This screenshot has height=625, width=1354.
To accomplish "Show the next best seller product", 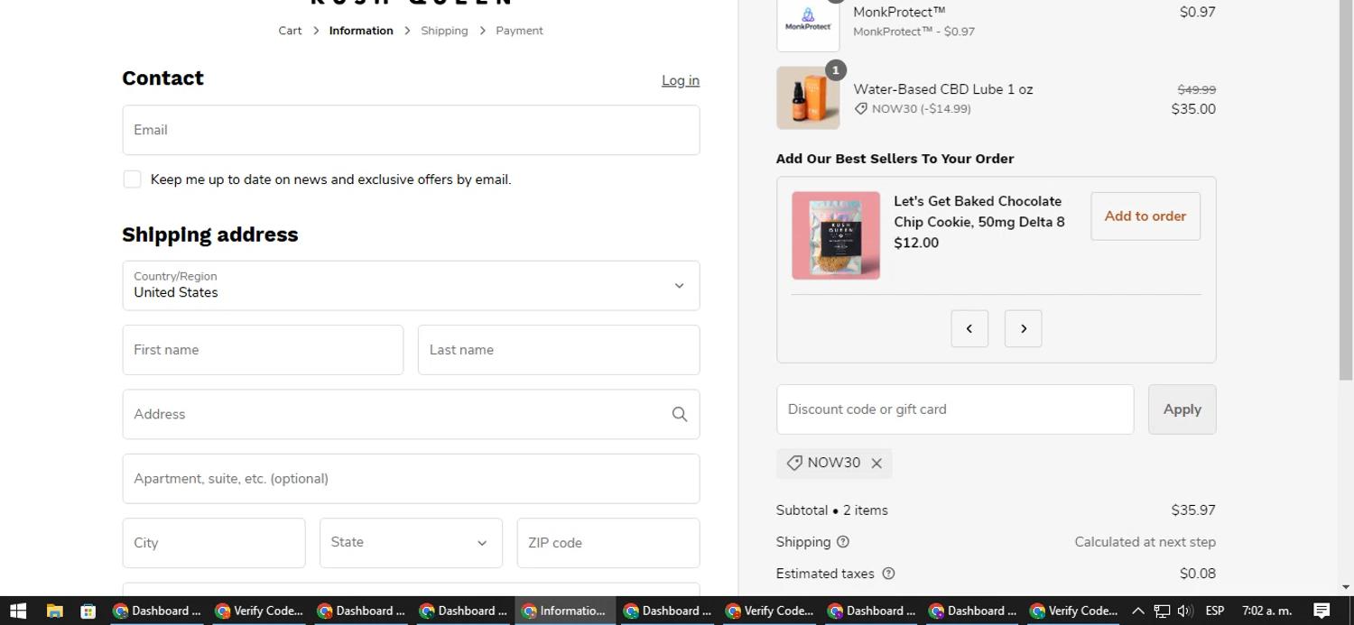I will pyautogui.click(x=1024, y=328).
